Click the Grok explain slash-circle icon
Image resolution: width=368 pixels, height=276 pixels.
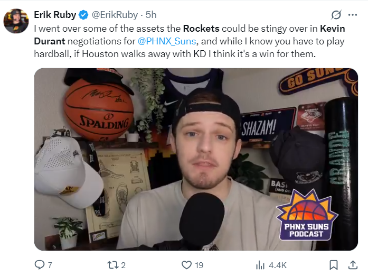click(336, 15)
